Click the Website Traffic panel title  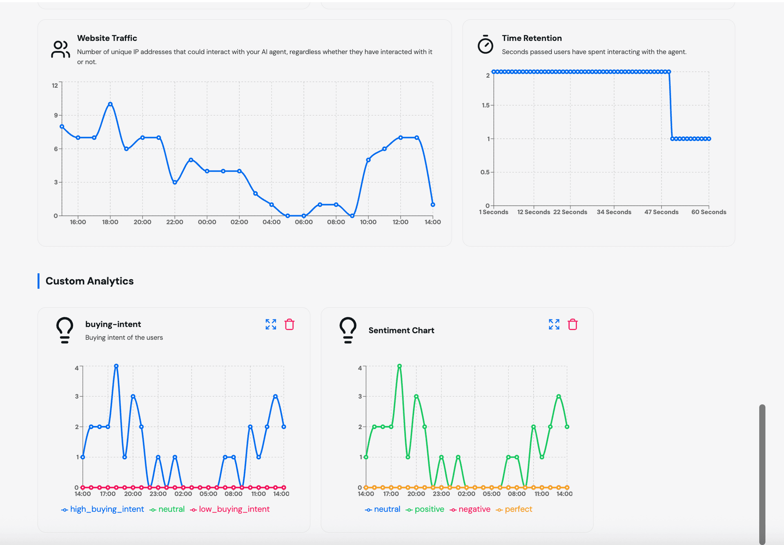click(107, 38)
